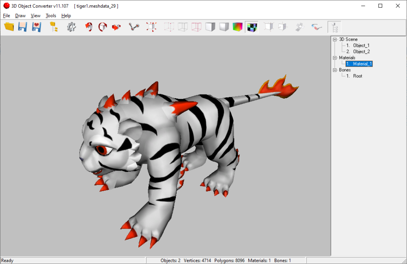Open the settings gear
The height and width of the screenshot is (264, 407).
click(x=72, y=26)
